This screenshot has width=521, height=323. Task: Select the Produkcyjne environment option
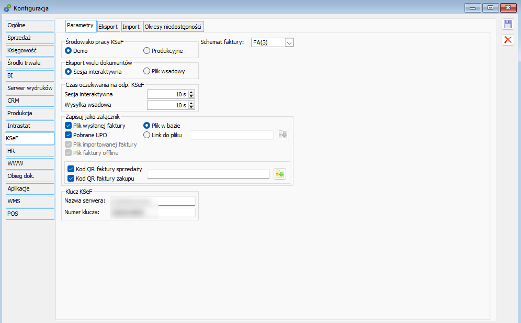point(146,51)
